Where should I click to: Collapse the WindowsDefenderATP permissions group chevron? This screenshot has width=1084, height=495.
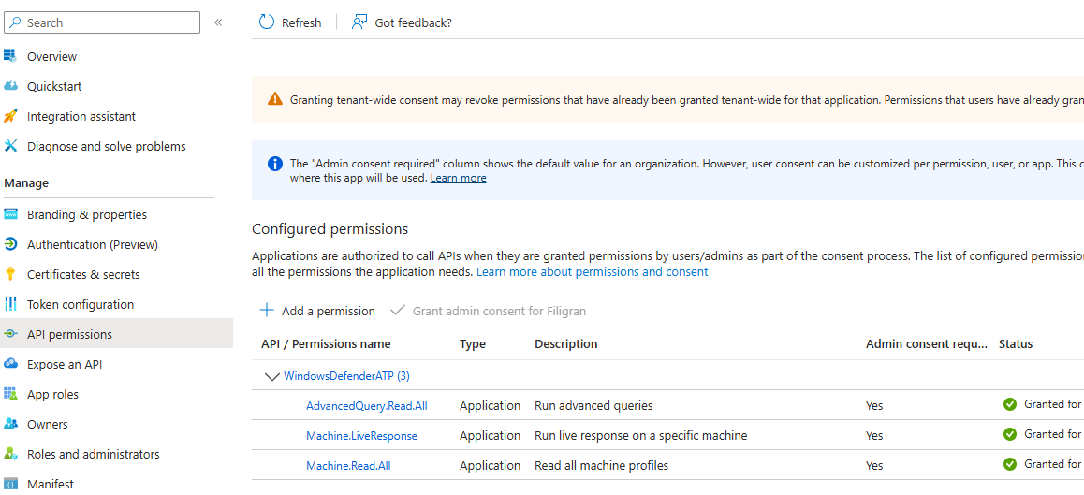[271, 377]
